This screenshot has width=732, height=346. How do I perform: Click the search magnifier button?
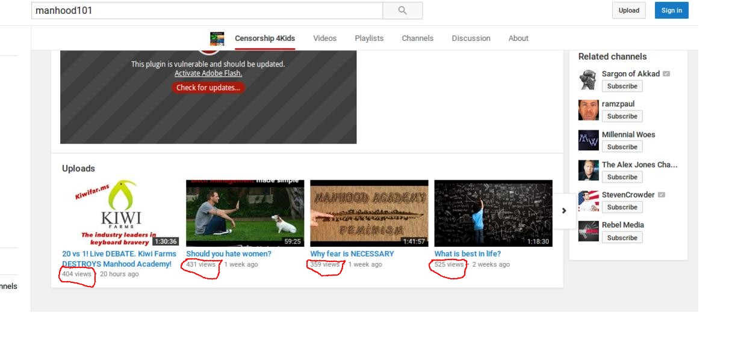point(403,10)
